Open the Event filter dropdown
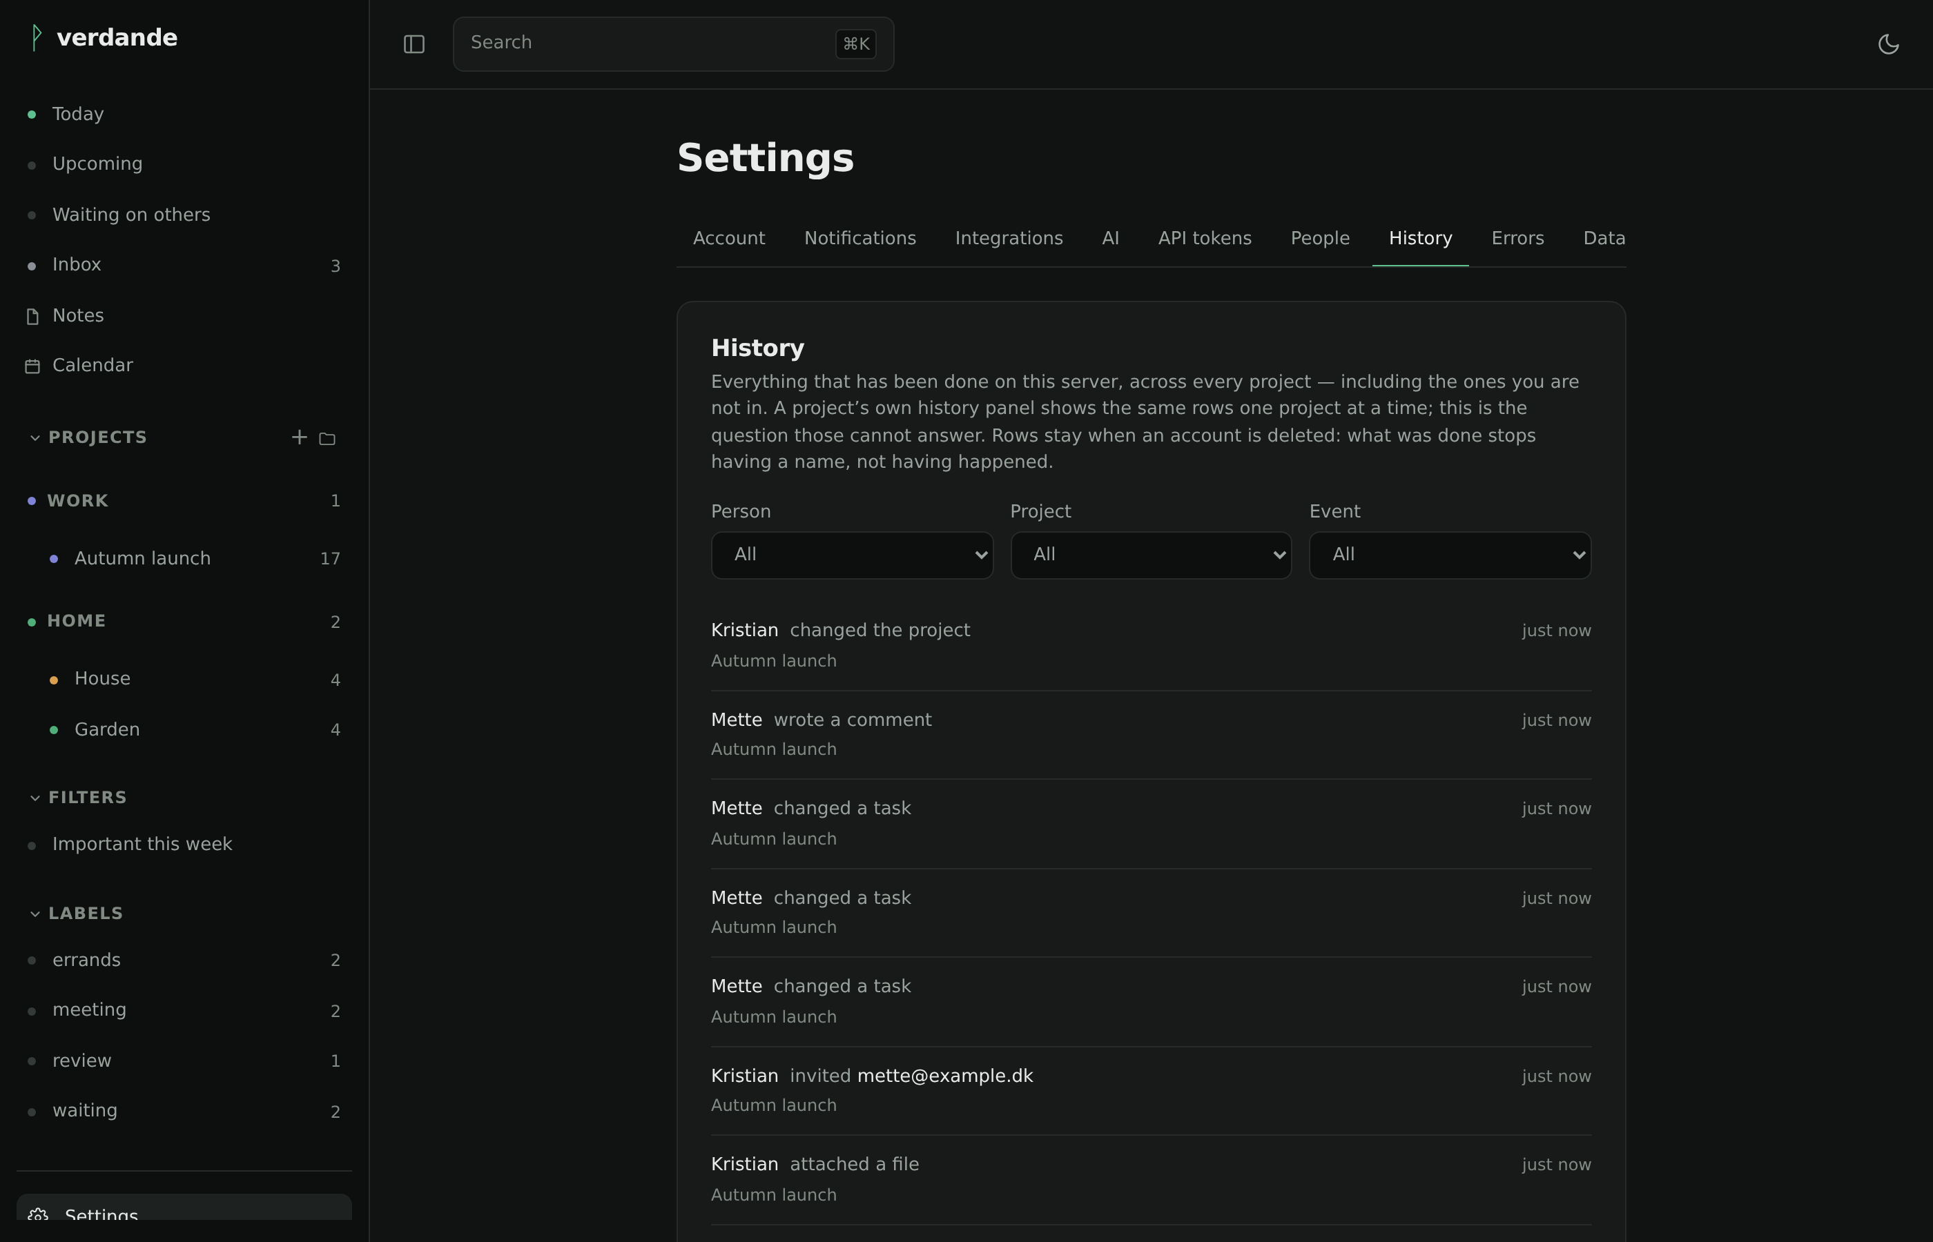Screen dimensions: 1933x1242 pyautogui.click(x=1450, y=555)
